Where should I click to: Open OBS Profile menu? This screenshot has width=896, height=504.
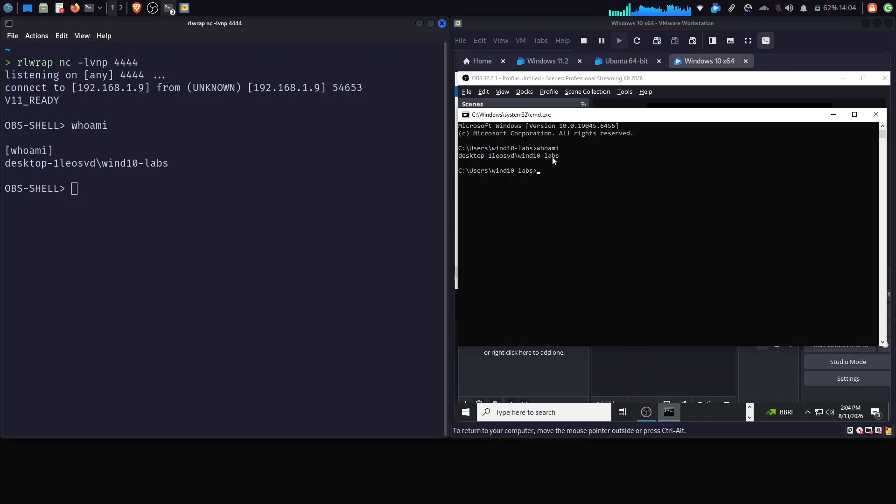tap(549, 92)
